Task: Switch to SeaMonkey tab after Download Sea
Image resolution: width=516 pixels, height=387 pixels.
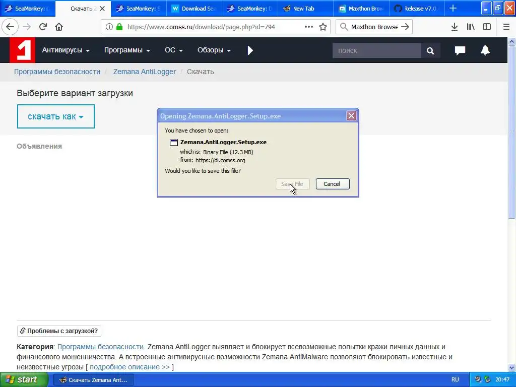Action: click(x=250, y=9)
